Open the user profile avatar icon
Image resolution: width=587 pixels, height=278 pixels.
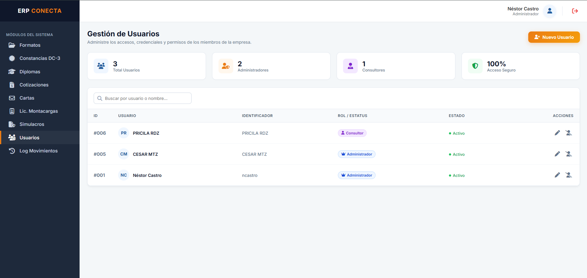point(550,11)
